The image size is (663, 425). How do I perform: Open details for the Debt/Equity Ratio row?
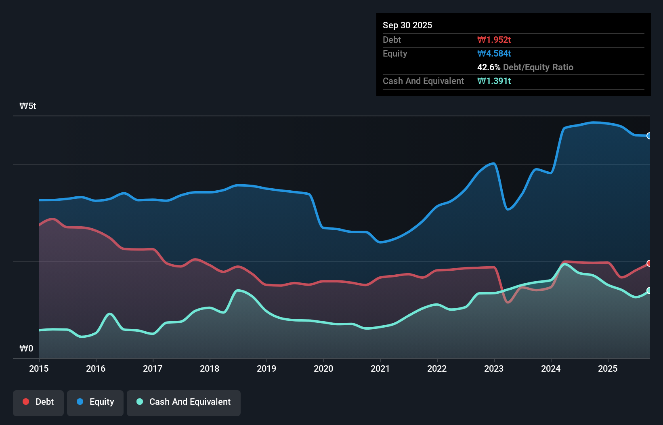pyautogui.click(x=525, y=67)
